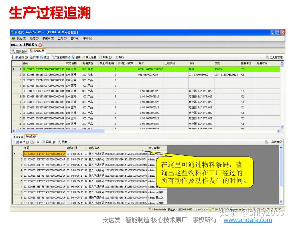Screen dimensions: 292x226
Task: Sort by the 状态名称 column header
Action: pos(74,63)
